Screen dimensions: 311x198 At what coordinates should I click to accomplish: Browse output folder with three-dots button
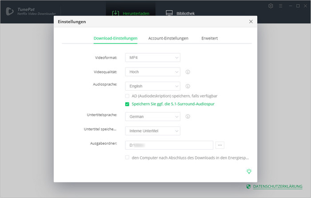220,145
